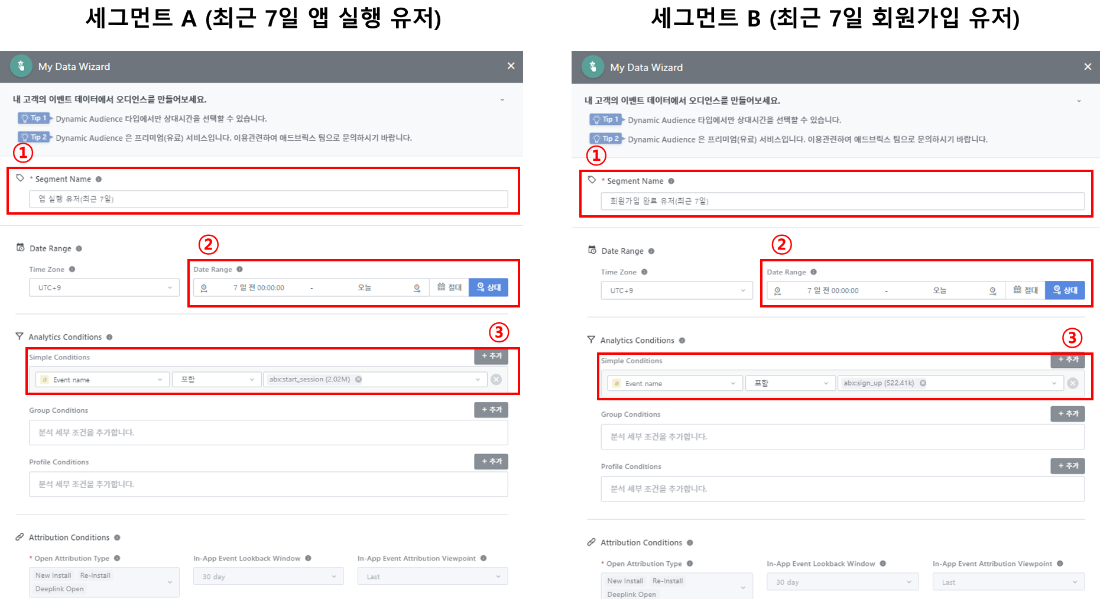Add a Simple Condition in Segment A
The width and height of the screenshot is (1100, 599).
tap(491, 356)
